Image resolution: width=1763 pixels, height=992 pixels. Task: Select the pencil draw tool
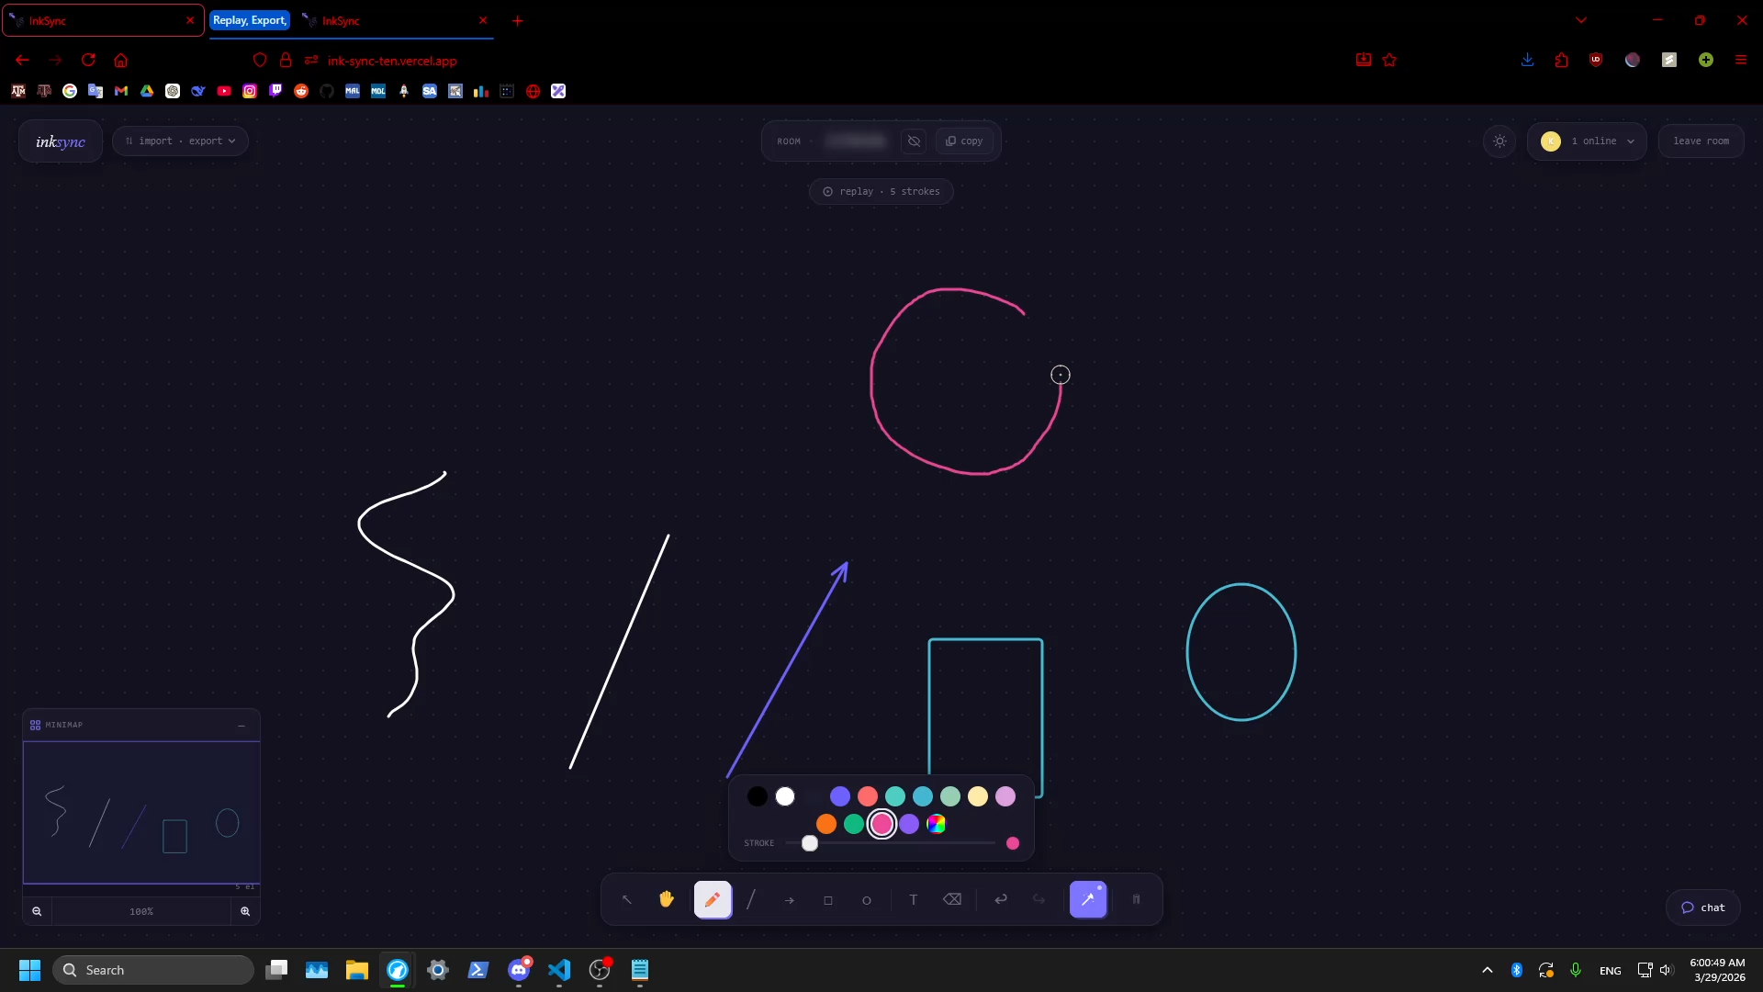[713, 900]
